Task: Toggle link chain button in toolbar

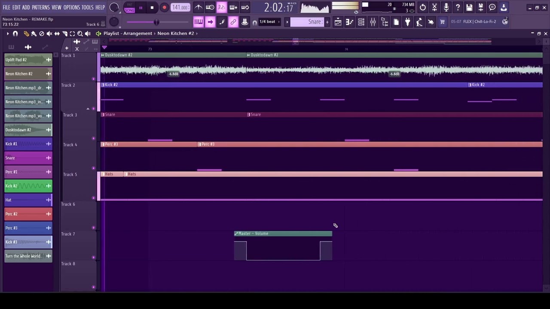Action: click(233, 22)
